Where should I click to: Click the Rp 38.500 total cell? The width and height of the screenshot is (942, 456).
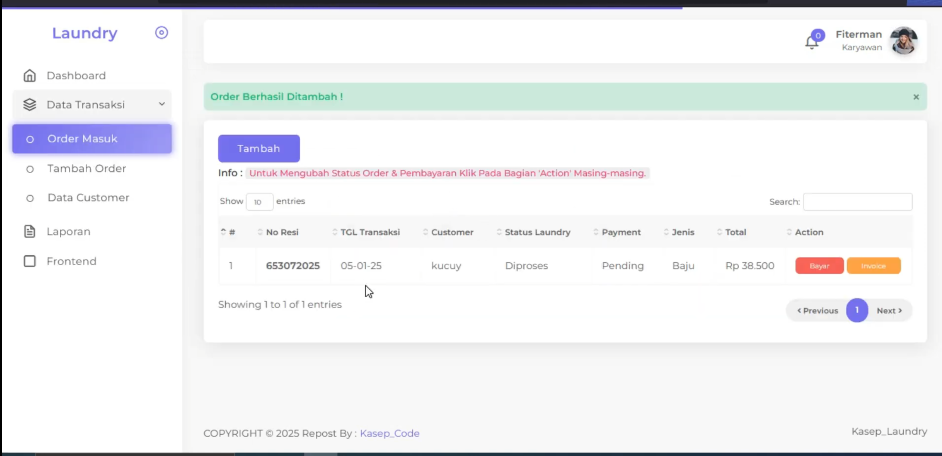click(x=750, y=266)
